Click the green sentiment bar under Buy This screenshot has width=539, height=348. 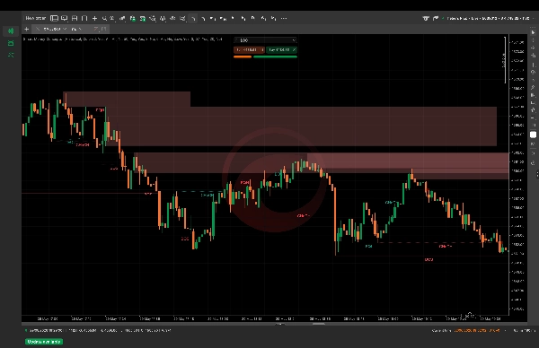[275, 57]
